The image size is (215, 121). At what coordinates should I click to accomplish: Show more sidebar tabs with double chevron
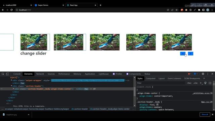click(x=204, y=78)
